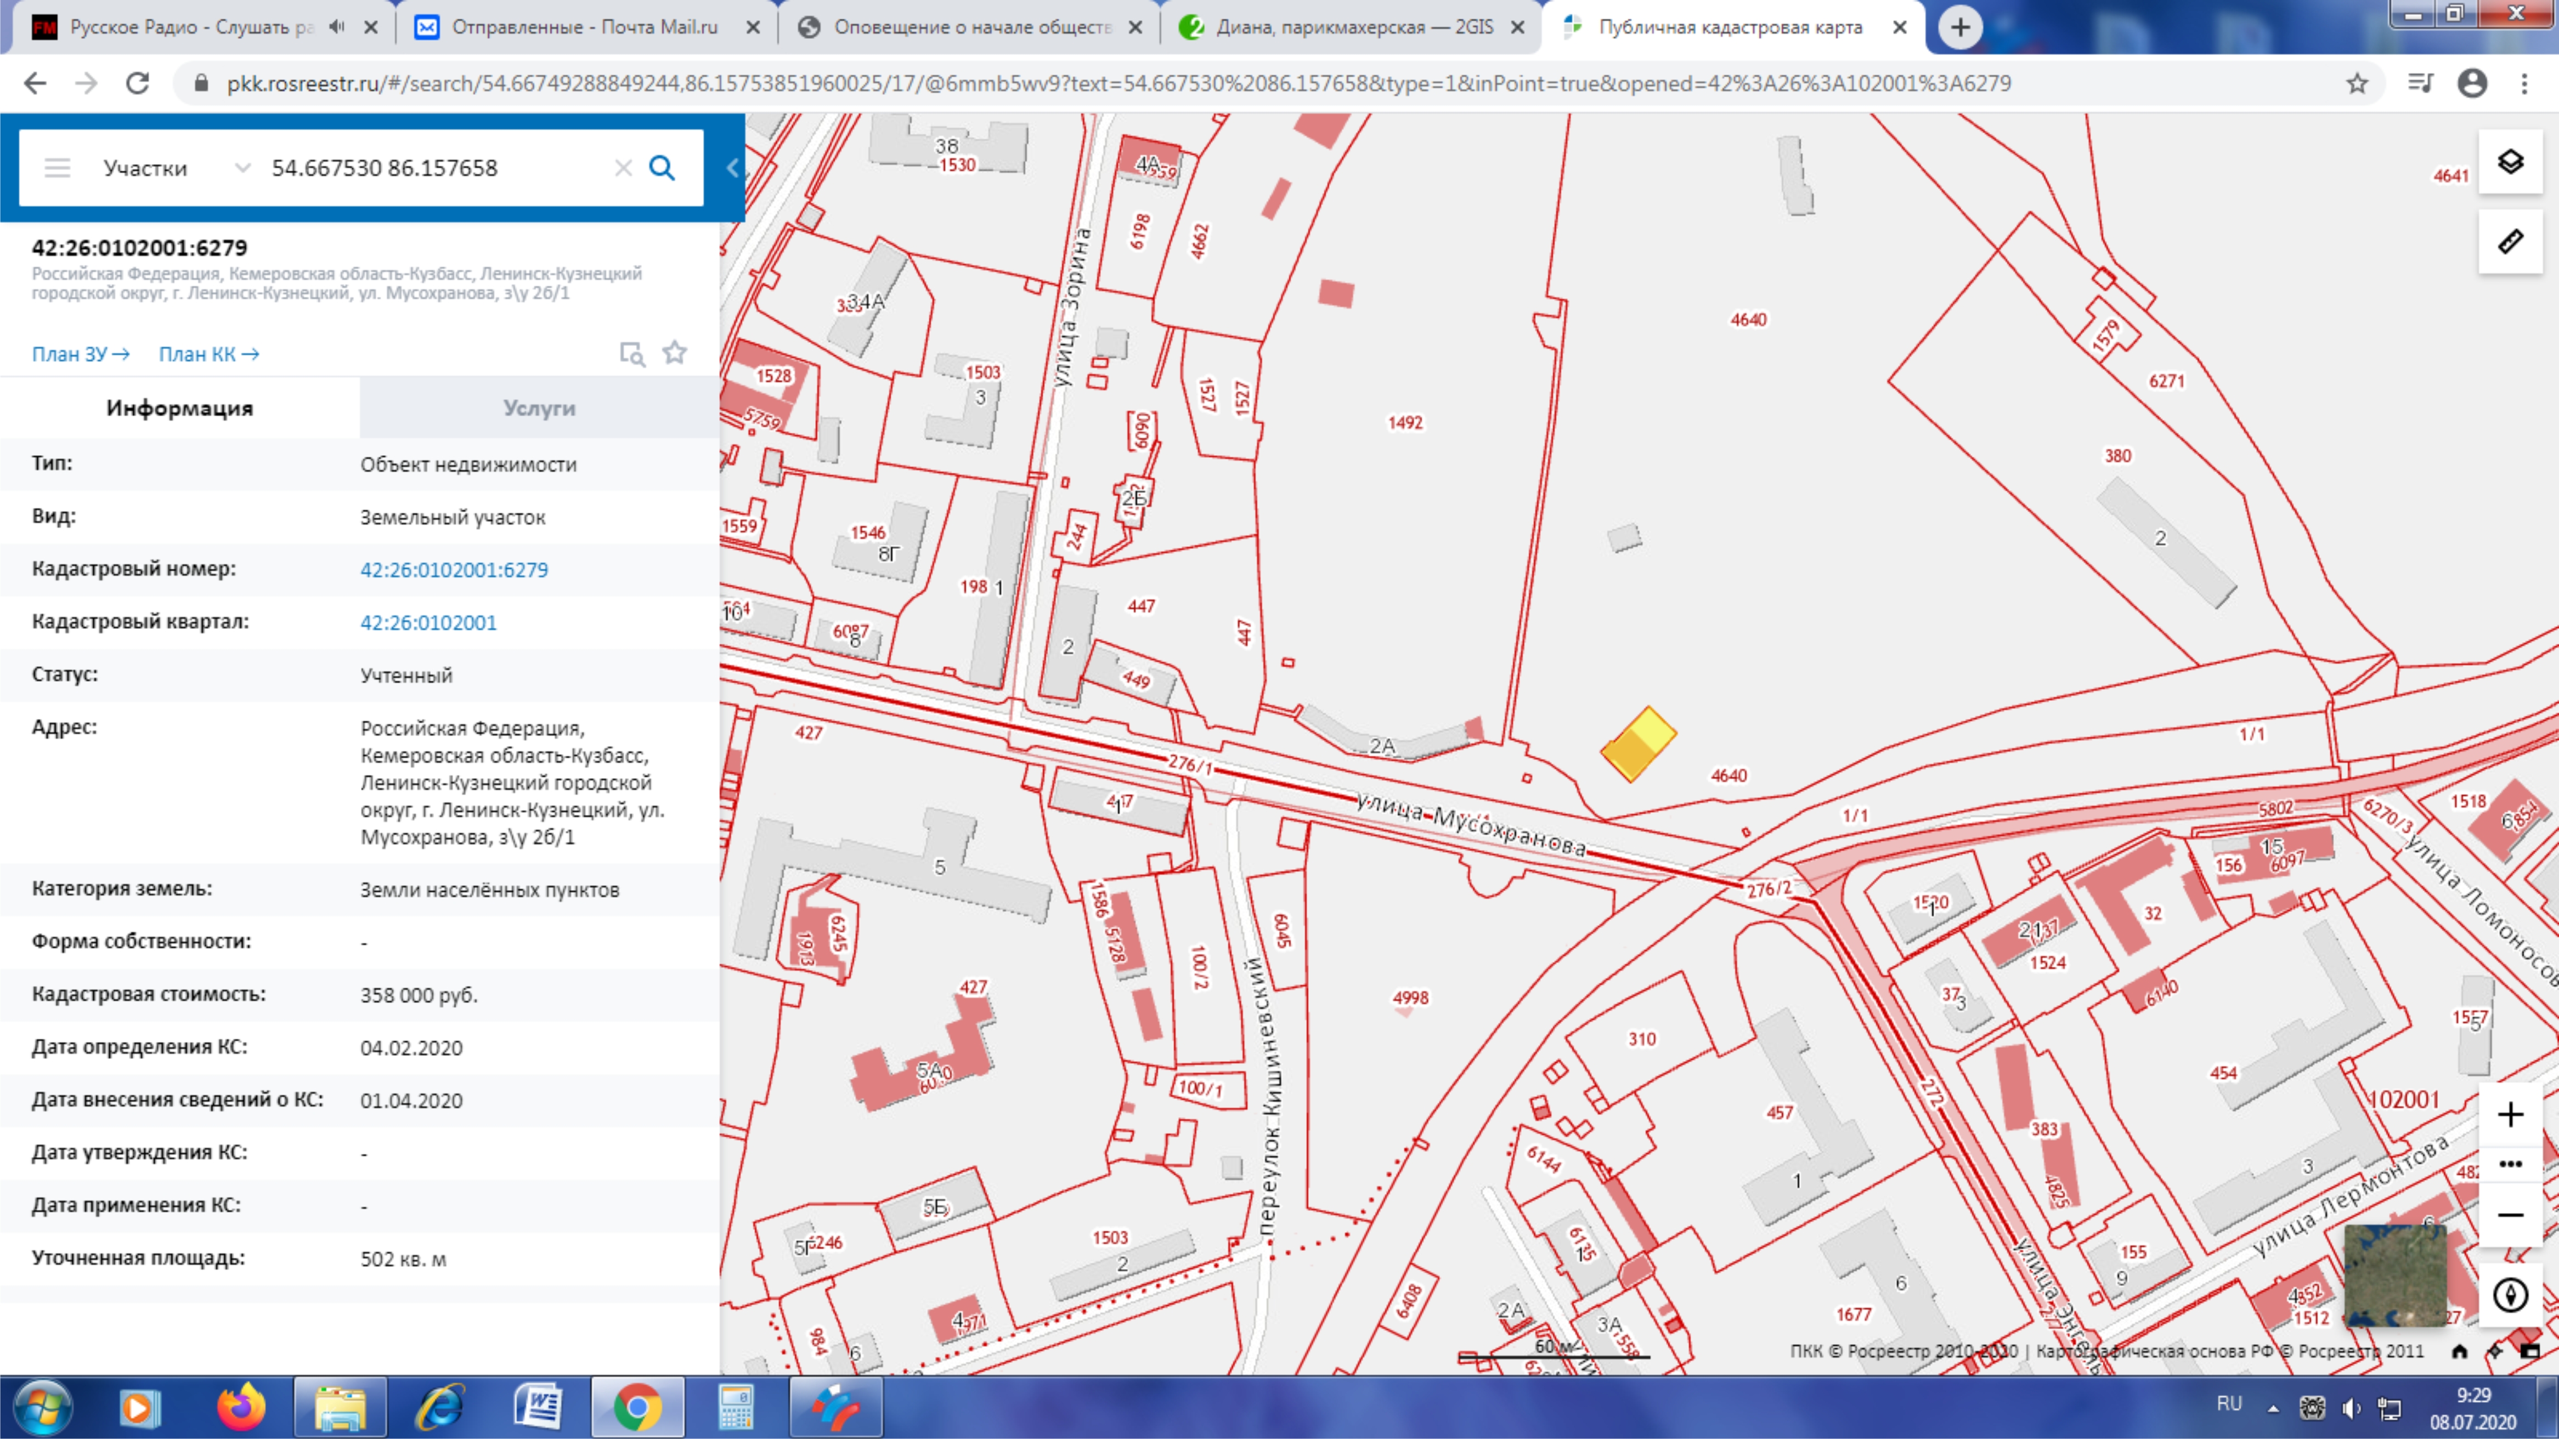Select the ruler measurement tool

pyautogui.click(x=2509, y=241)
